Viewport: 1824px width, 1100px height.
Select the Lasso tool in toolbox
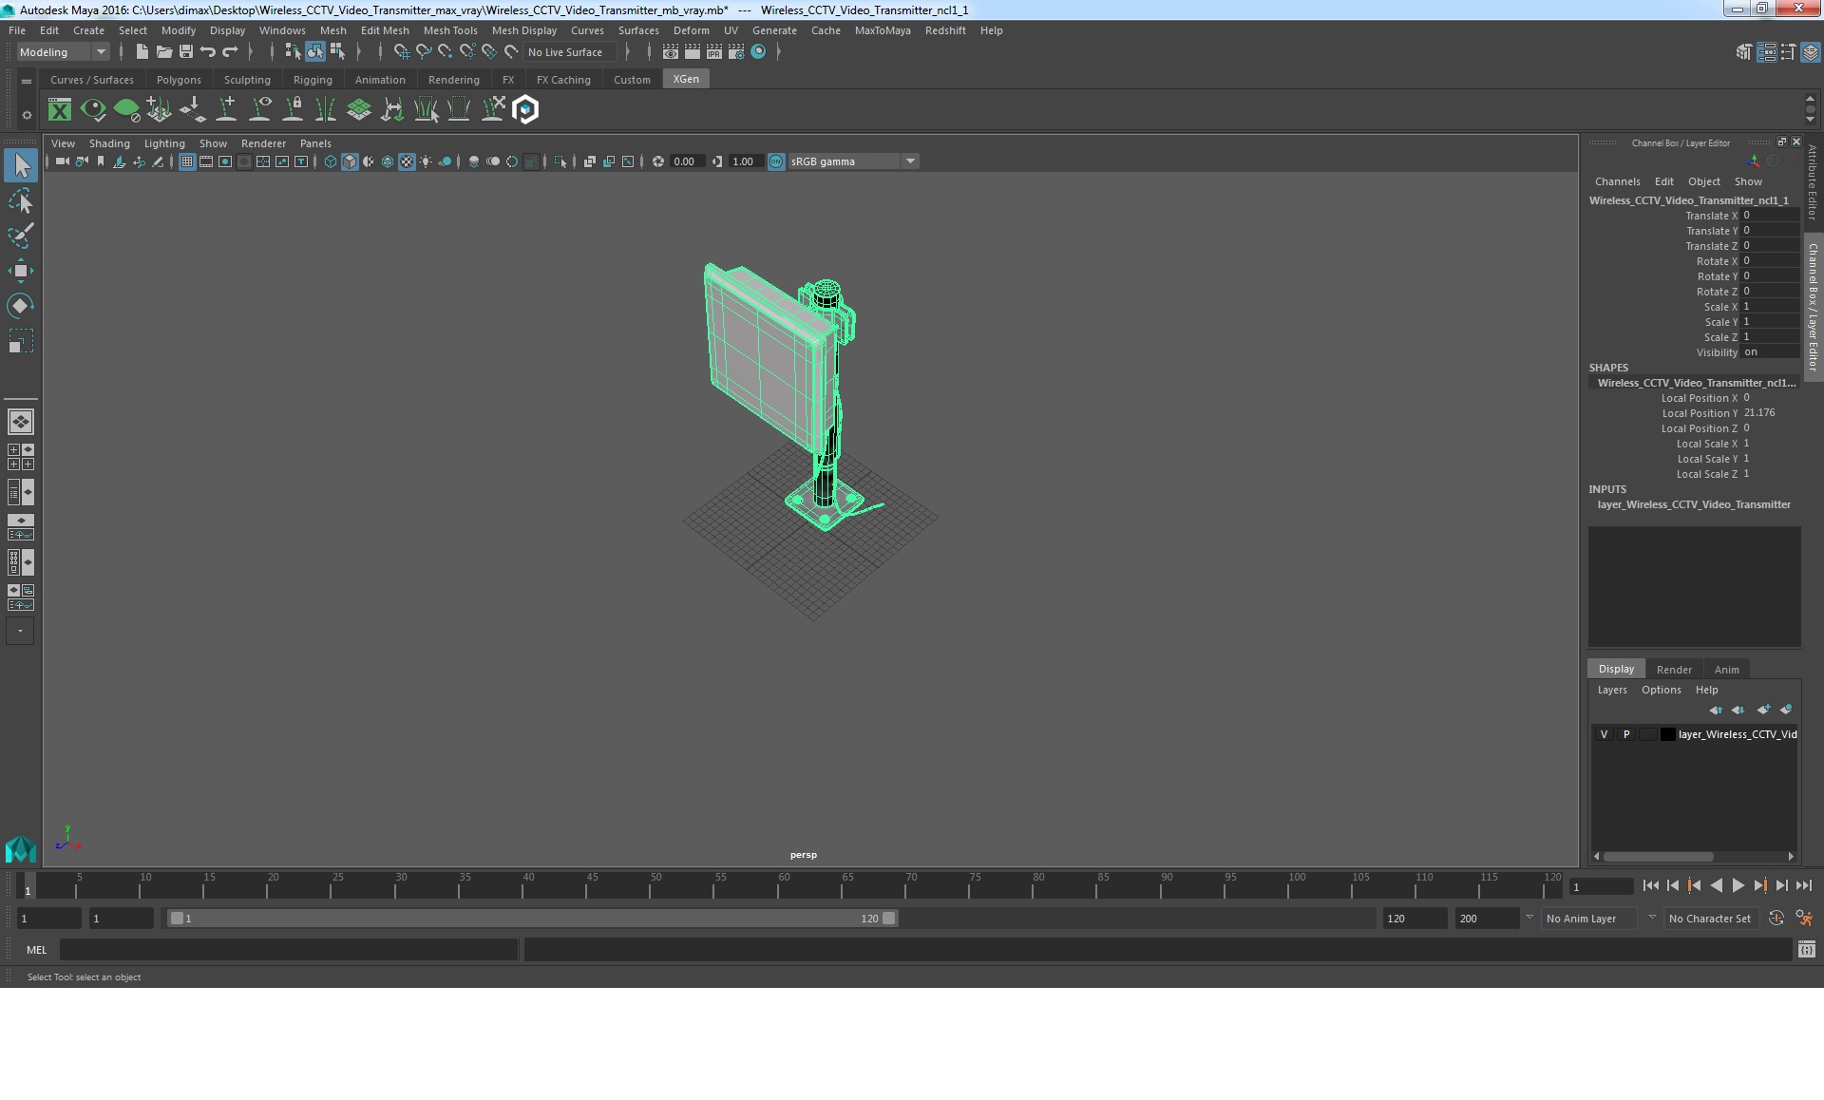tap(21, 201)
